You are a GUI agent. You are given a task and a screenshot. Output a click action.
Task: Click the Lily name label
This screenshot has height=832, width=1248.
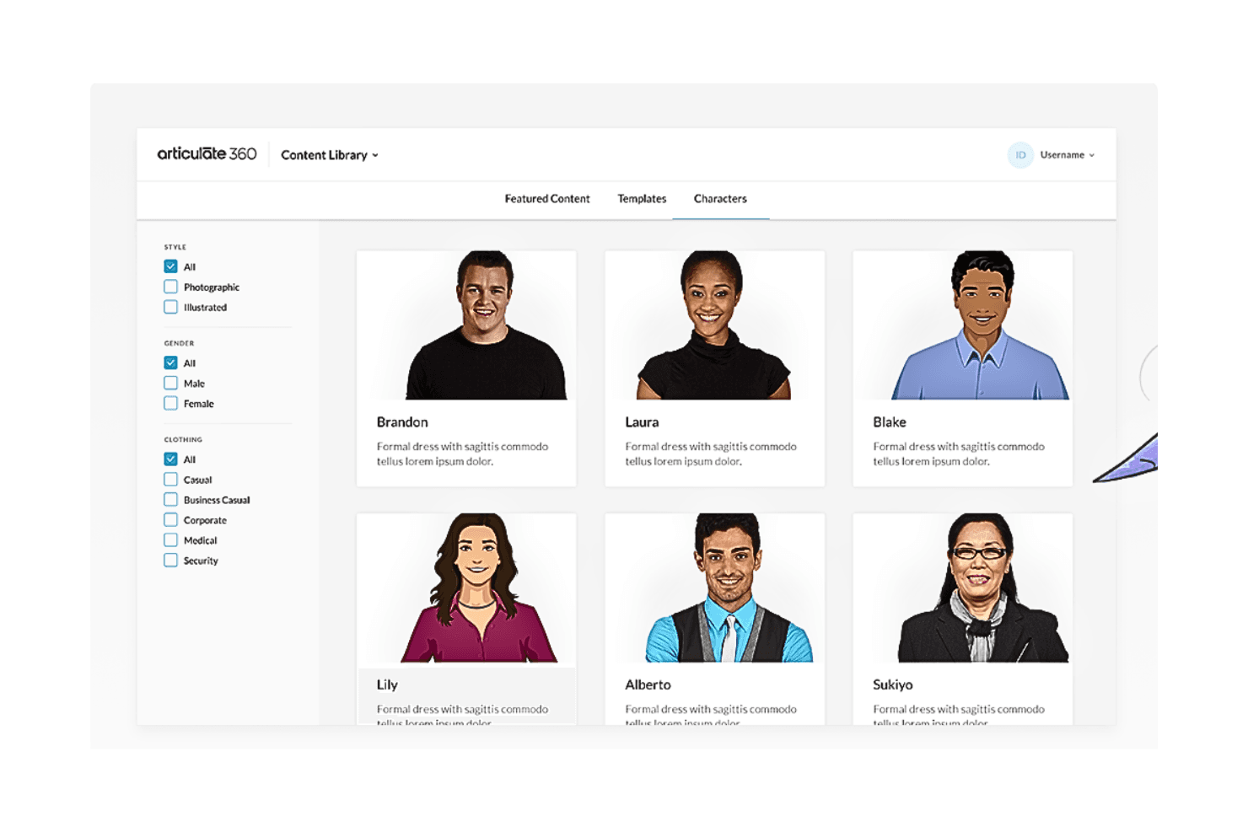[x=387, y=685]
